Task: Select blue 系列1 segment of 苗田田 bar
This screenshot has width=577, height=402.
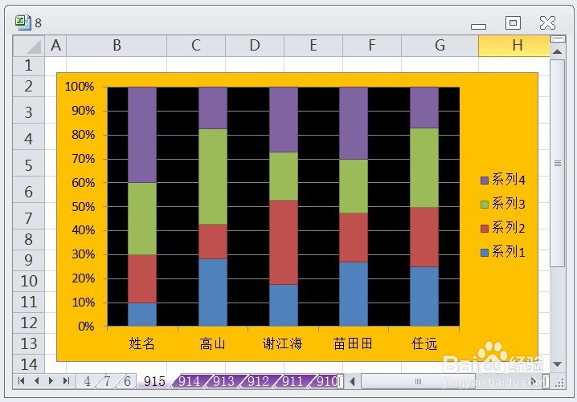Action: (354, 294)
